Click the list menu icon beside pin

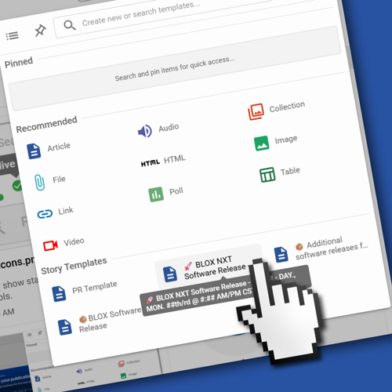[12, 36]
